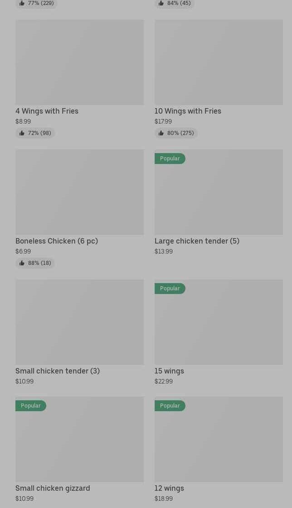Screen dimensions: 292x508
Task: Click the 15 wings item name
Action: click(x=169, y=371)
